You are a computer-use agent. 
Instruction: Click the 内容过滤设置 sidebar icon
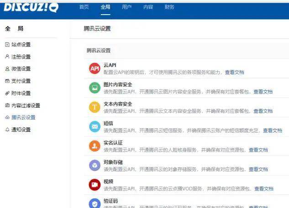click(7, 105)
